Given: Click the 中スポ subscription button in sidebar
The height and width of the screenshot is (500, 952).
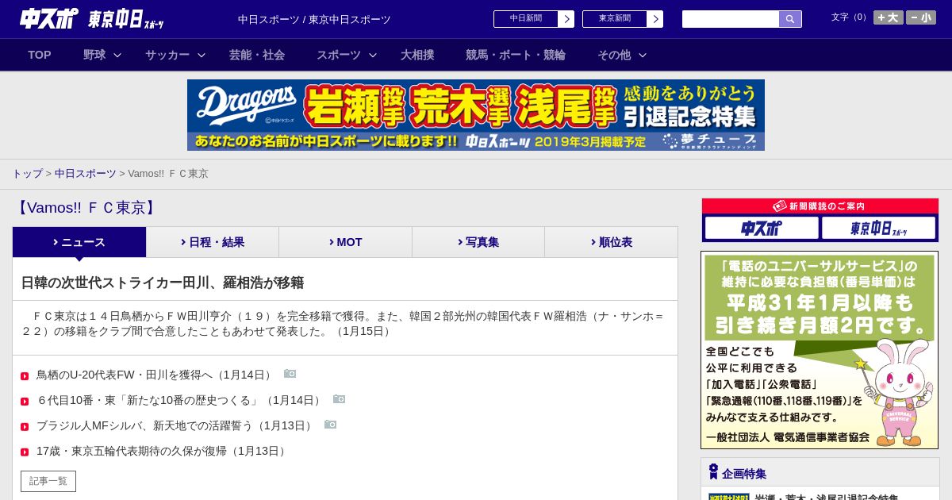Looking at the screenshot, I should (x=762, y=228).
